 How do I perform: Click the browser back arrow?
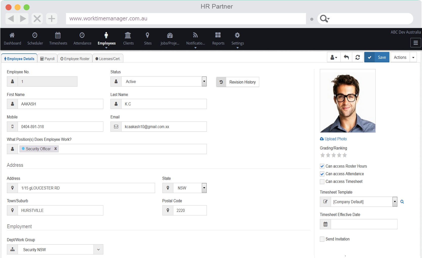click(x=11, y=19)
